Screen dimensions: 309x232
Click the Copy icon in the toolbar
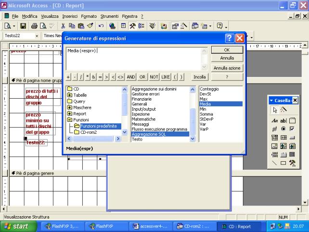coord(72,26)
